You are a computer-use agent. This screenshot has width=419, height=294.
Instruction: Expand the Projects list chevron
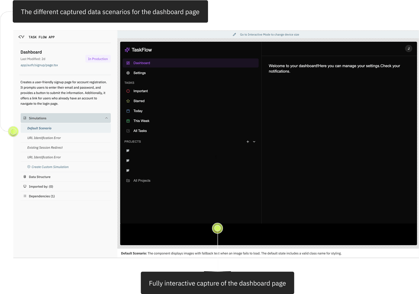(x=254, y=142)
